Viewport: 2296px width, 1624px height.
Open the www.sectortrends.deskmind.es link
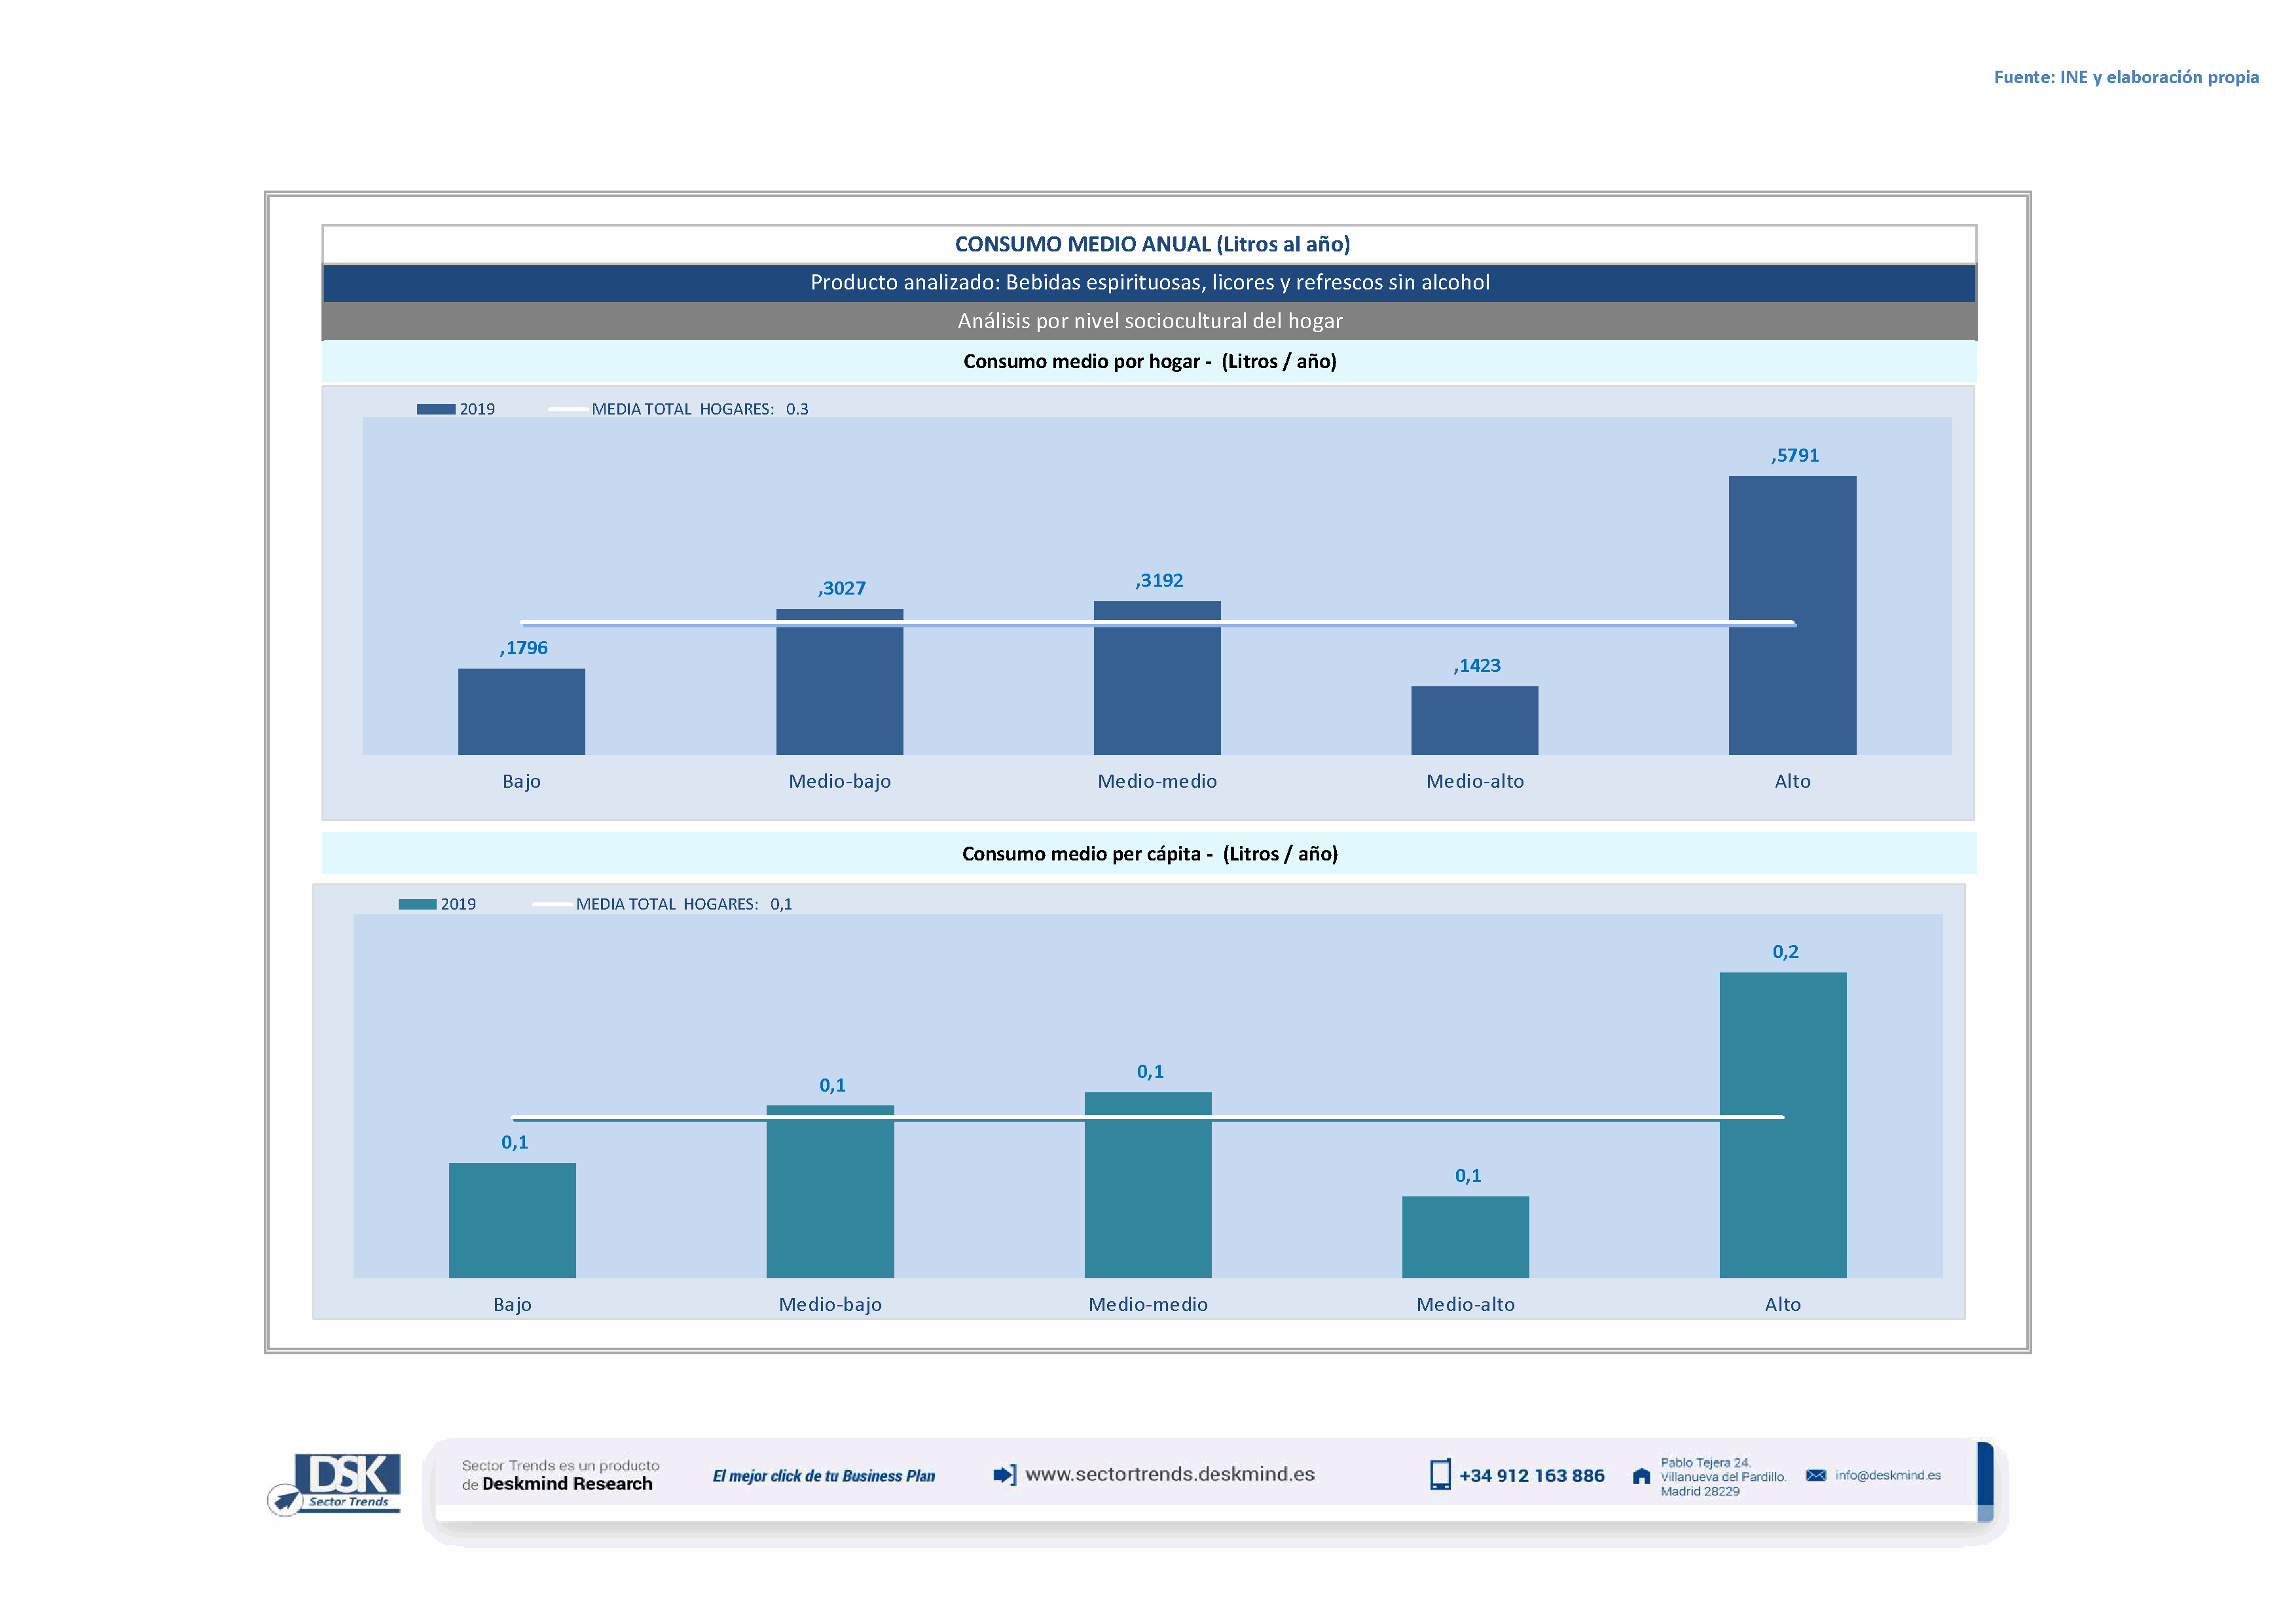[x=1170, y=1475]
